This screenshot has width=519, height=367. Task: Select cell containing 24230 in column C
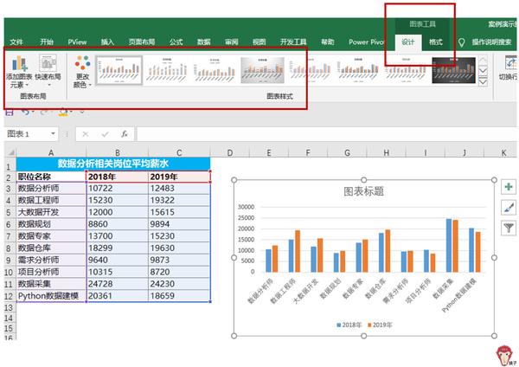click(x=179, y=284)
